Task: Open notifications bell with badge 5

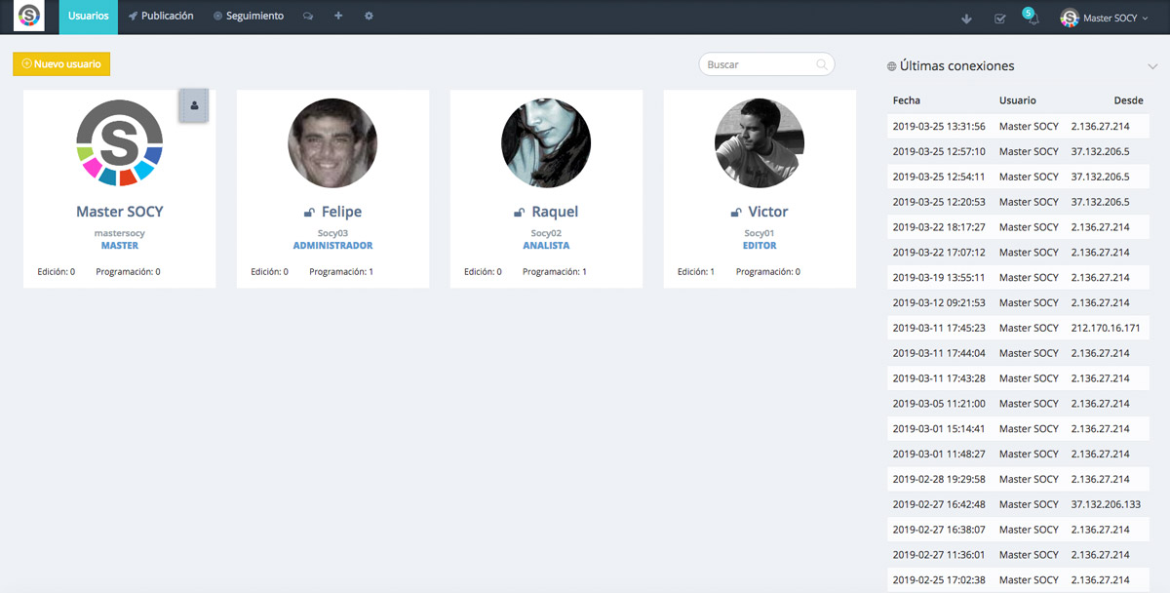Action: (1032, 18)
